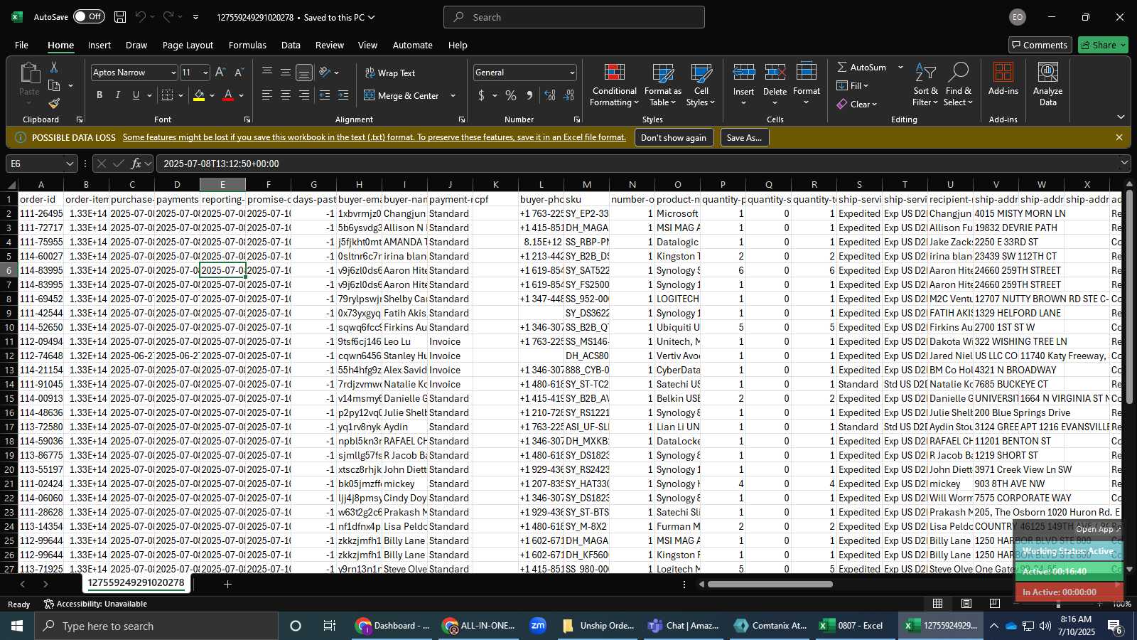Open the Clear dropdown
This screenshot has width=1137, height=640.
857,104
